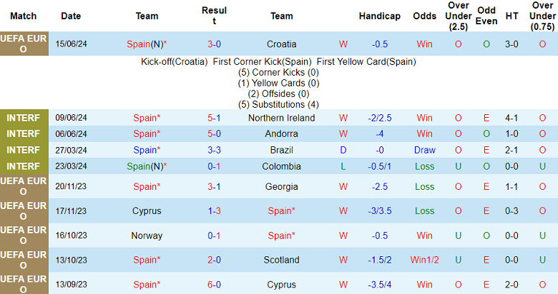Screen dimensions: 558x294
Task: Select the Norway team name
Action: coord(147,235)
